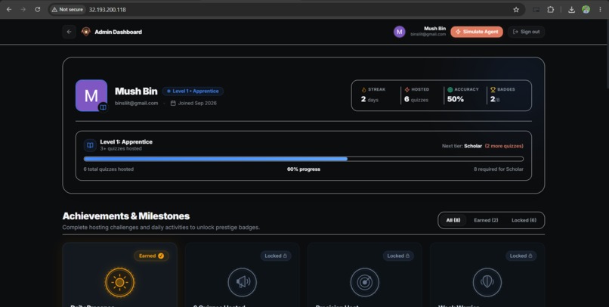The image size is (609, 307).
Task: Open the Chrome three-dot menu
Action: (600, 10)
